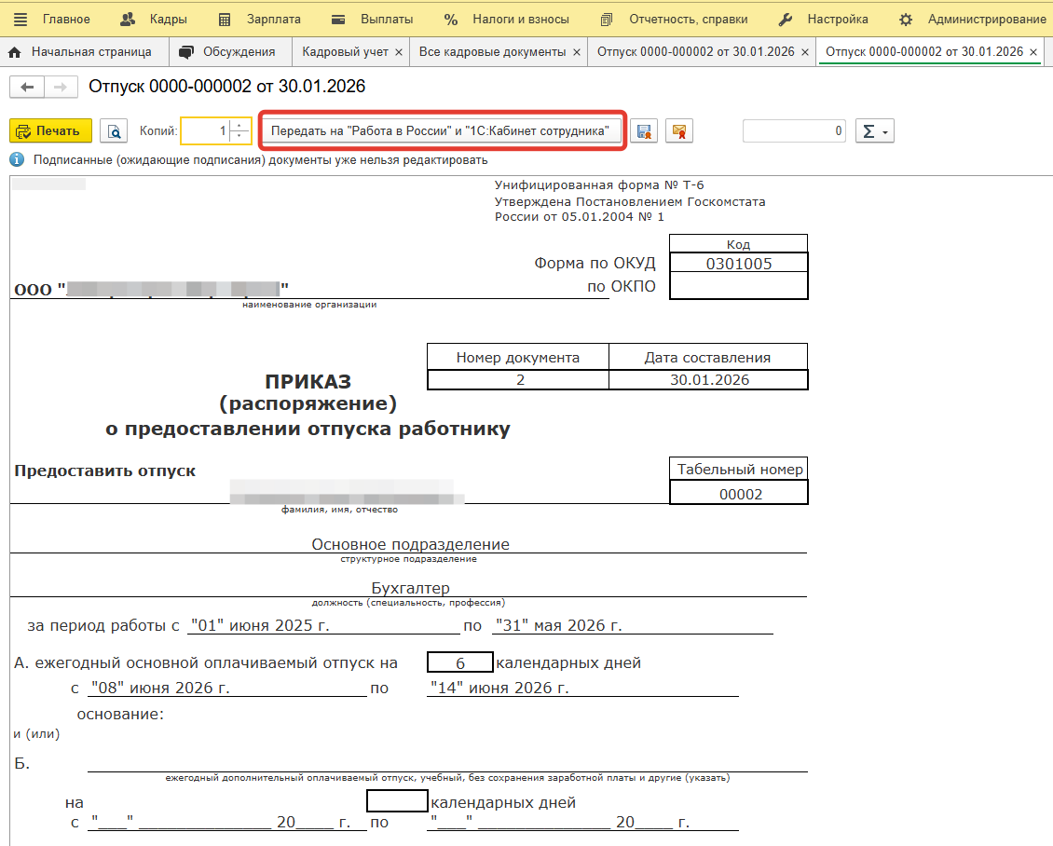The image size is (1053, 846).
Task: Go back with the left arrow button
Action: (27, 87)
